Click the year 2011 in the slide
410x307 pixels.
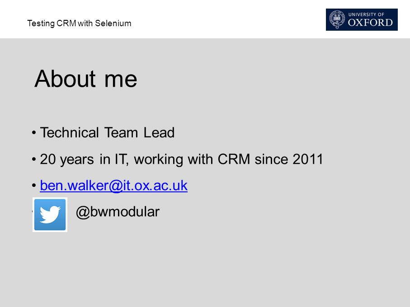308,159
